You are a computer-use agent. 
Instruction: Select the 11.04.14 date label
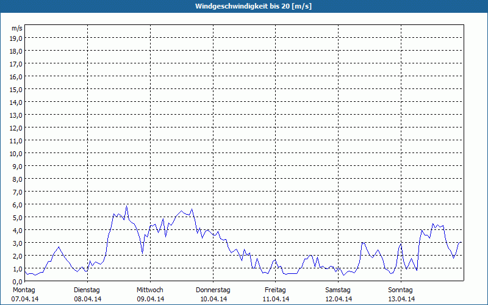(x=276, y=299)
